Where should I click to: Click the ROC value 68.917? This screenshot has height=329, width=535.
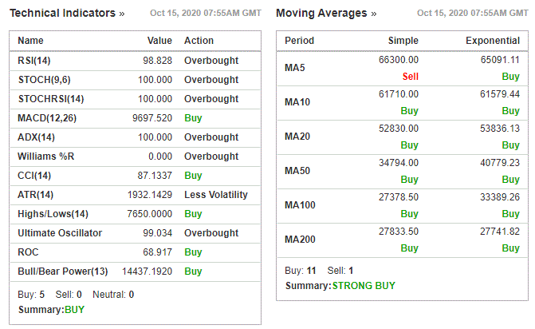coord(157,252)
